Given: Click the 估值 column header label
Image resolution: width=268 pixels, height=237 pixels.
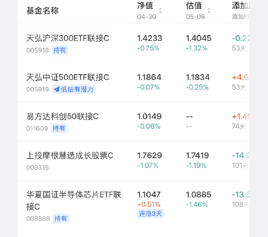Looking at the screenshot, I should 194,6.
